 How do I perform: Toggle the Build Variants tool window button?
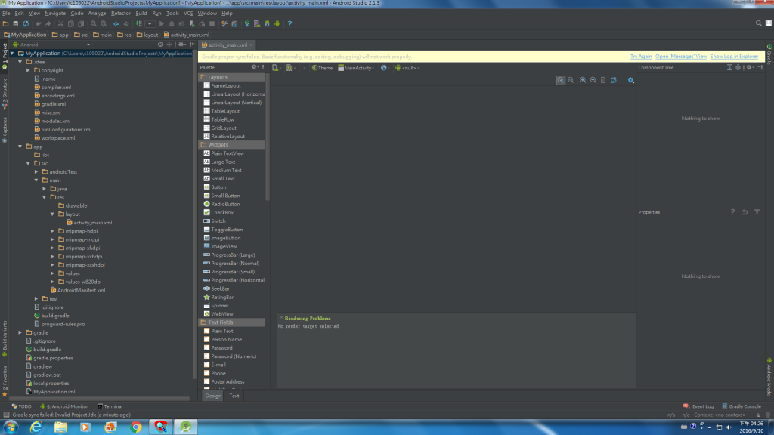coord(5,338)
